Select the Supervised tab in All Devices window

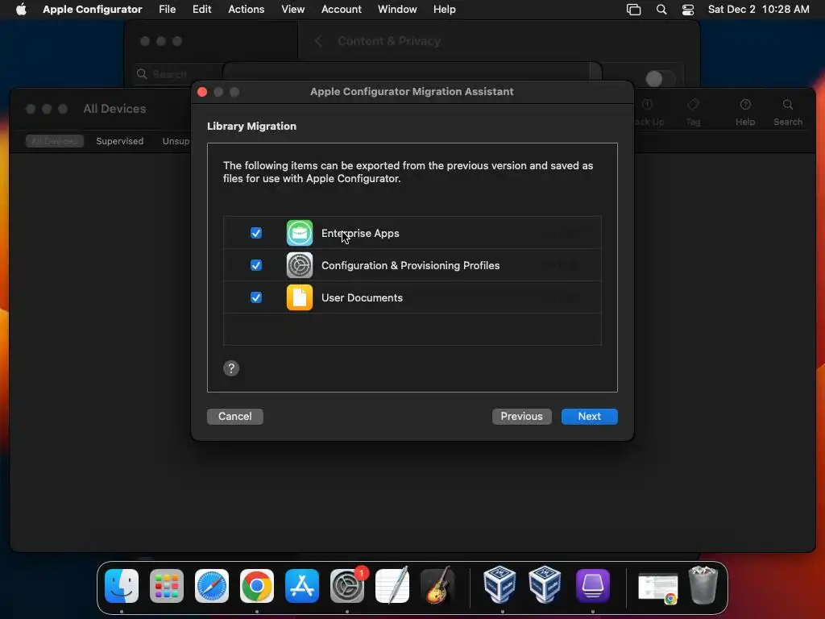[x=119, y=141]
